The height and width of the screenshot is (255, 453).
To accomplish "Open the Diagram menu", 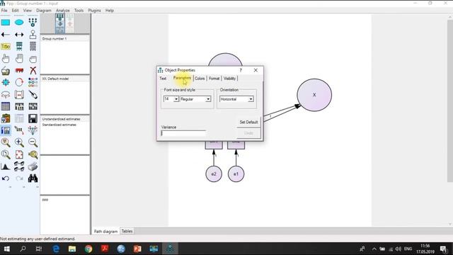I will click(x=44, y=11).
